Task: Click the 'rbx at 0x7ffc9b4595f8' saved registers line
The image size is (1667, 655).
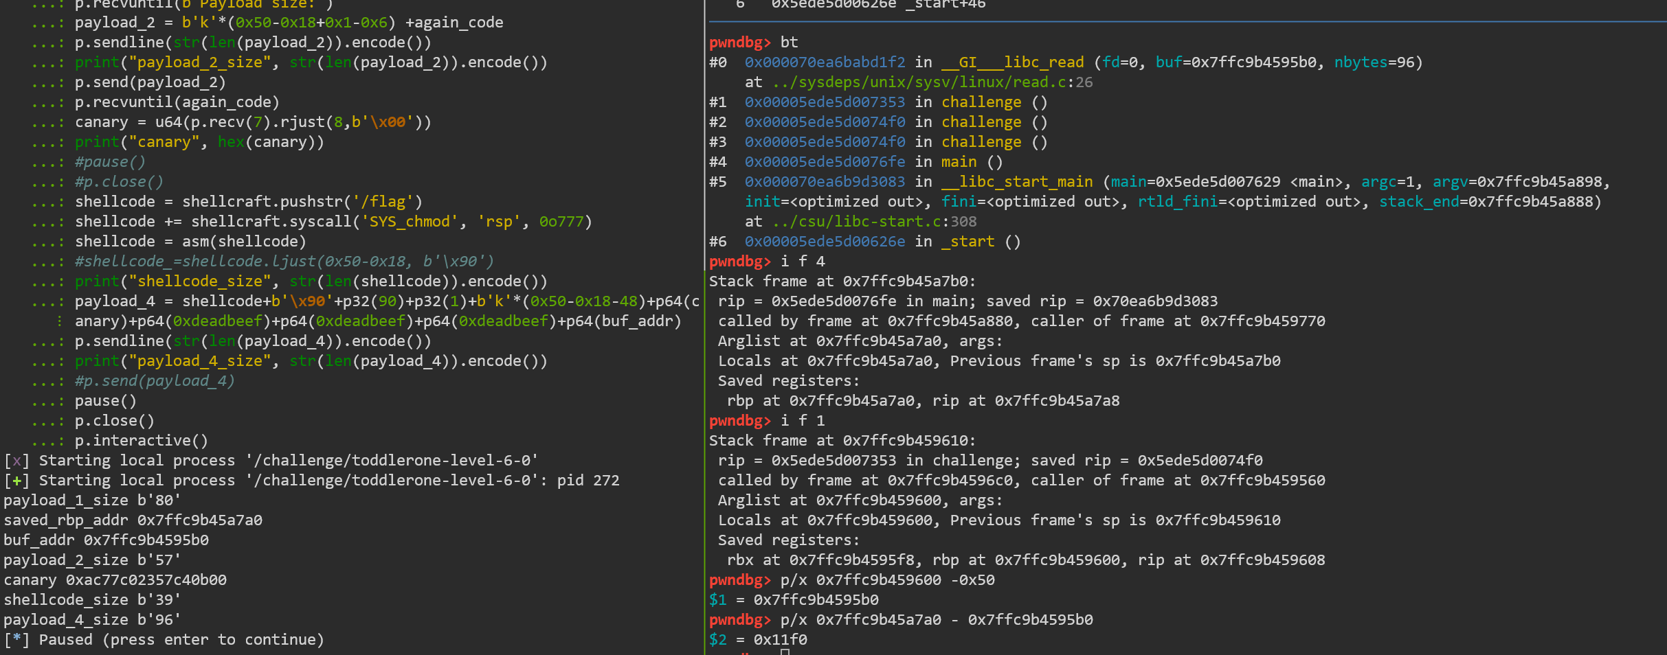Action: [x=1026, y=560]
